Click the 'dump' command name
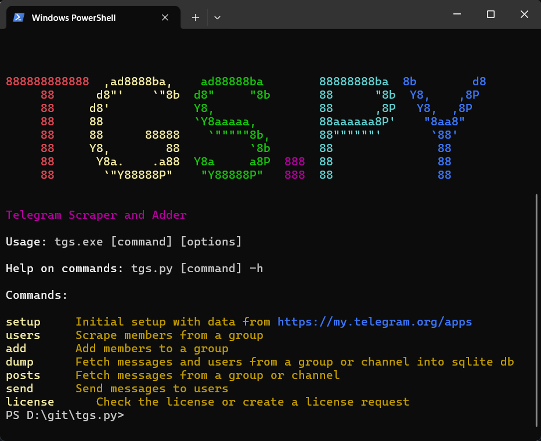 tap(20, 362)
